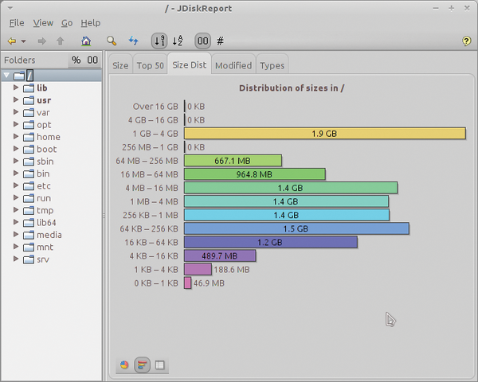Select the root / folder icon
Viewport: 478px width, 382px height.
coord(19,76)
